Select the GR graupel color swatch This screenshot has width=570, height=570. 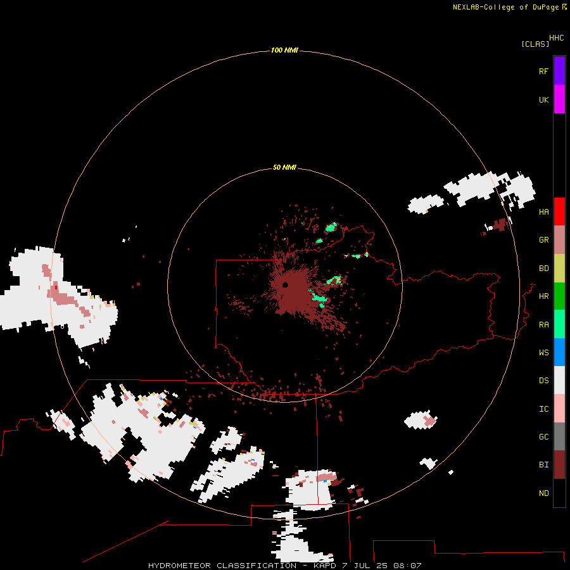pyautogui.click(x=559, y=240)
